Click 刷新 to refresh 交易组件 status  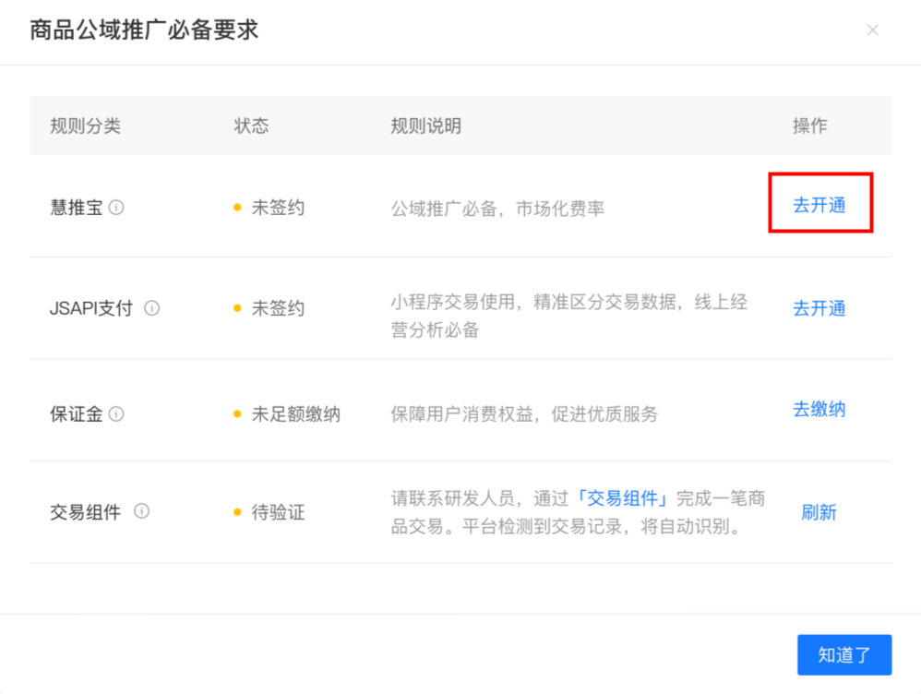[x=819, y=511]
